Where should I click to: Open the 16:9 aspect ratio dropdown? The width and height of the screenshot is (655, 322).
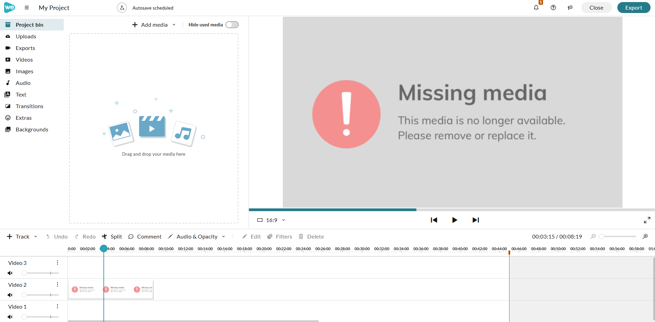[x=271, y=220]
